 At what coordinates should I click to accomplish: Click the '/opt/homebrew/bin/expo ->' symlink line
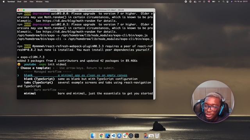click(82, 35)
